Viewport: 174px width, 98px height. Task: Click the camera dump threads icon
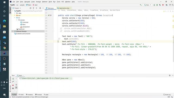(x=13, y=88)
